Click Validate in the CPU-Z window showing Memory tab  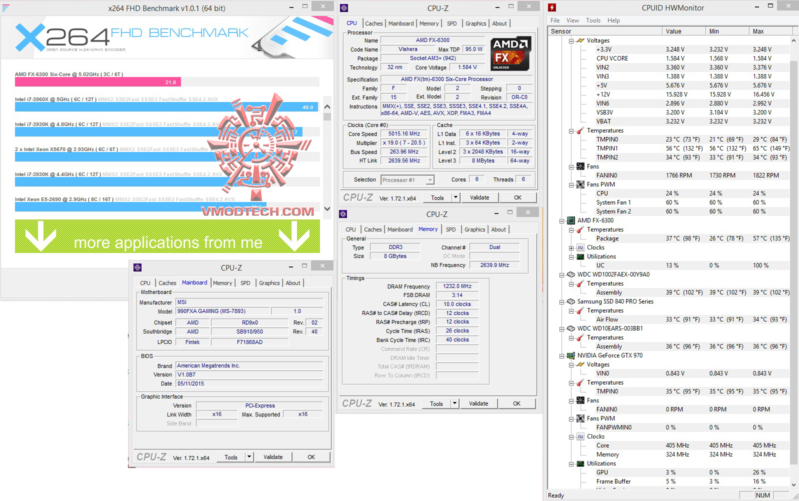(x=478, y=403)
